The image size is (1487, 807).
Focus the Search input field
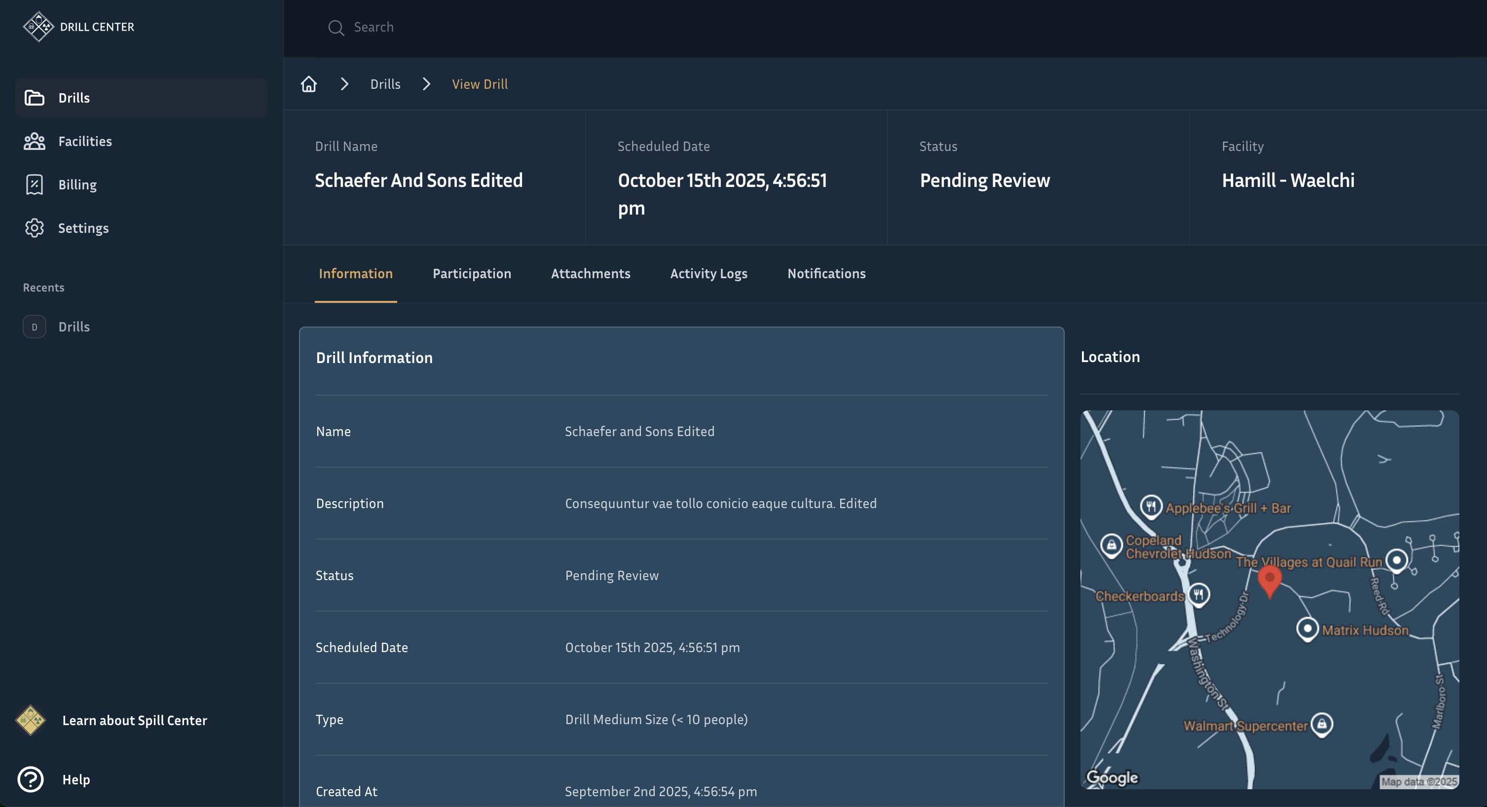coord(520,27)
